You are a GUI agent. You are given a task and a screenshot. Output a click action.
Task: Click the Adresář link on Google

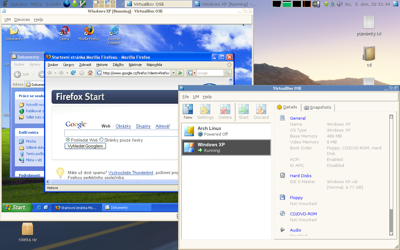pyautogui.click(x=162, y=126)
